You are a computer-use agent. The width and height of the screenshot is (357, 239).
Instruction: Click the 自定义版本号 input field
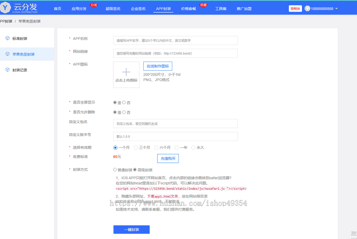(176, 136)
